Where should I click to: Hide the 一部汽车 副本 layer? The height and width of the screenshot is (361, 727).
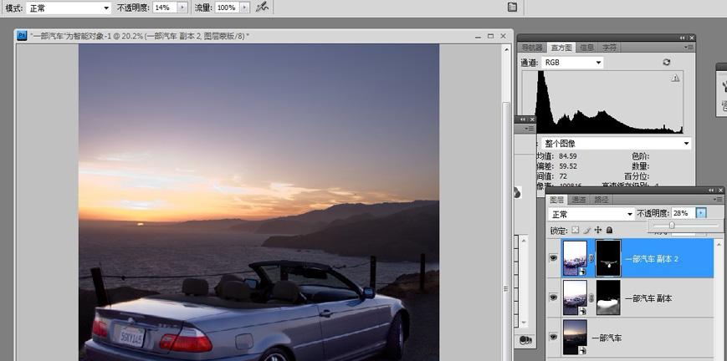[553, 298]
